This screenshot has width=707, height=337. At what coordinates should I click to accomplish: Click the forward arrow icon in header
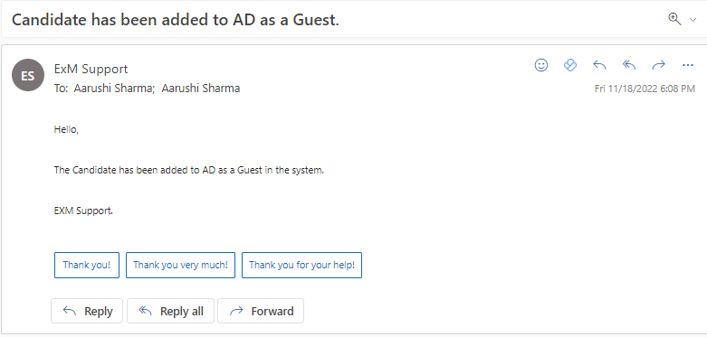click(659, 65)
